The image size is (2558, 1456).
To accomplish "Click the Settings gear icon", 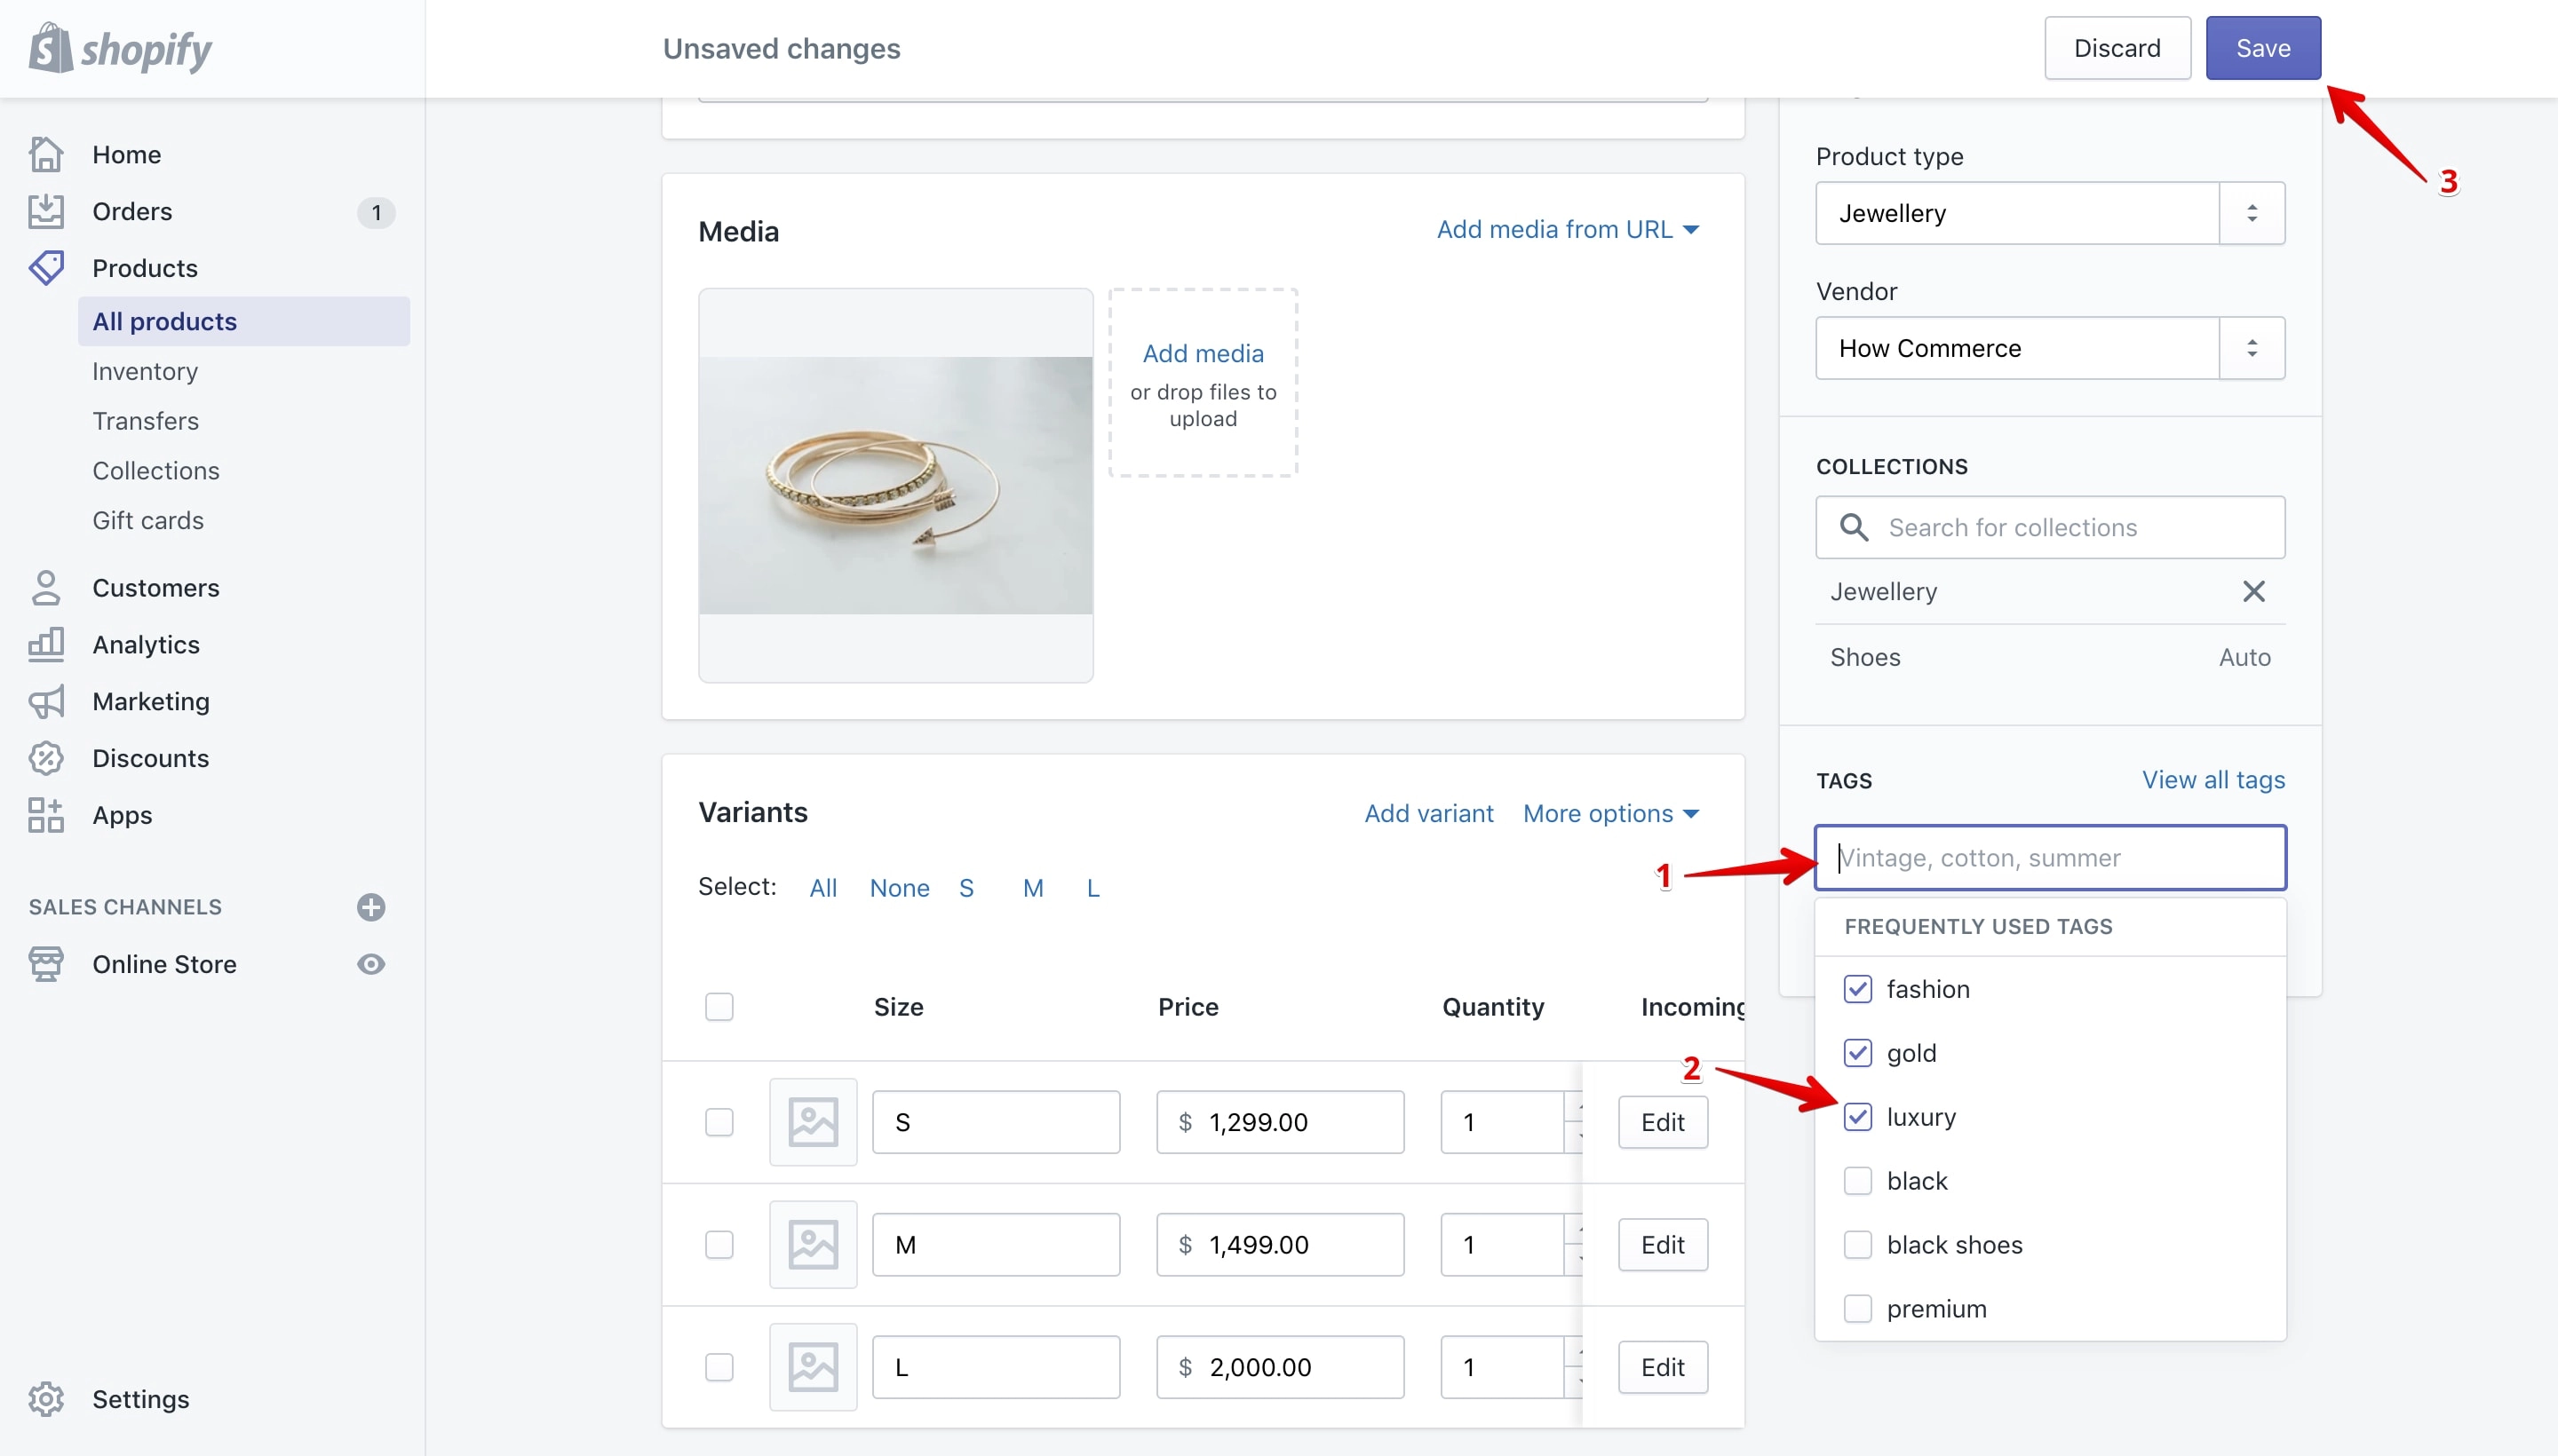I will coord(46,1399).
